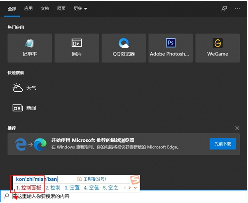Open QQ浏览器 from top apps
248x203 pixels.
(124, 48)
